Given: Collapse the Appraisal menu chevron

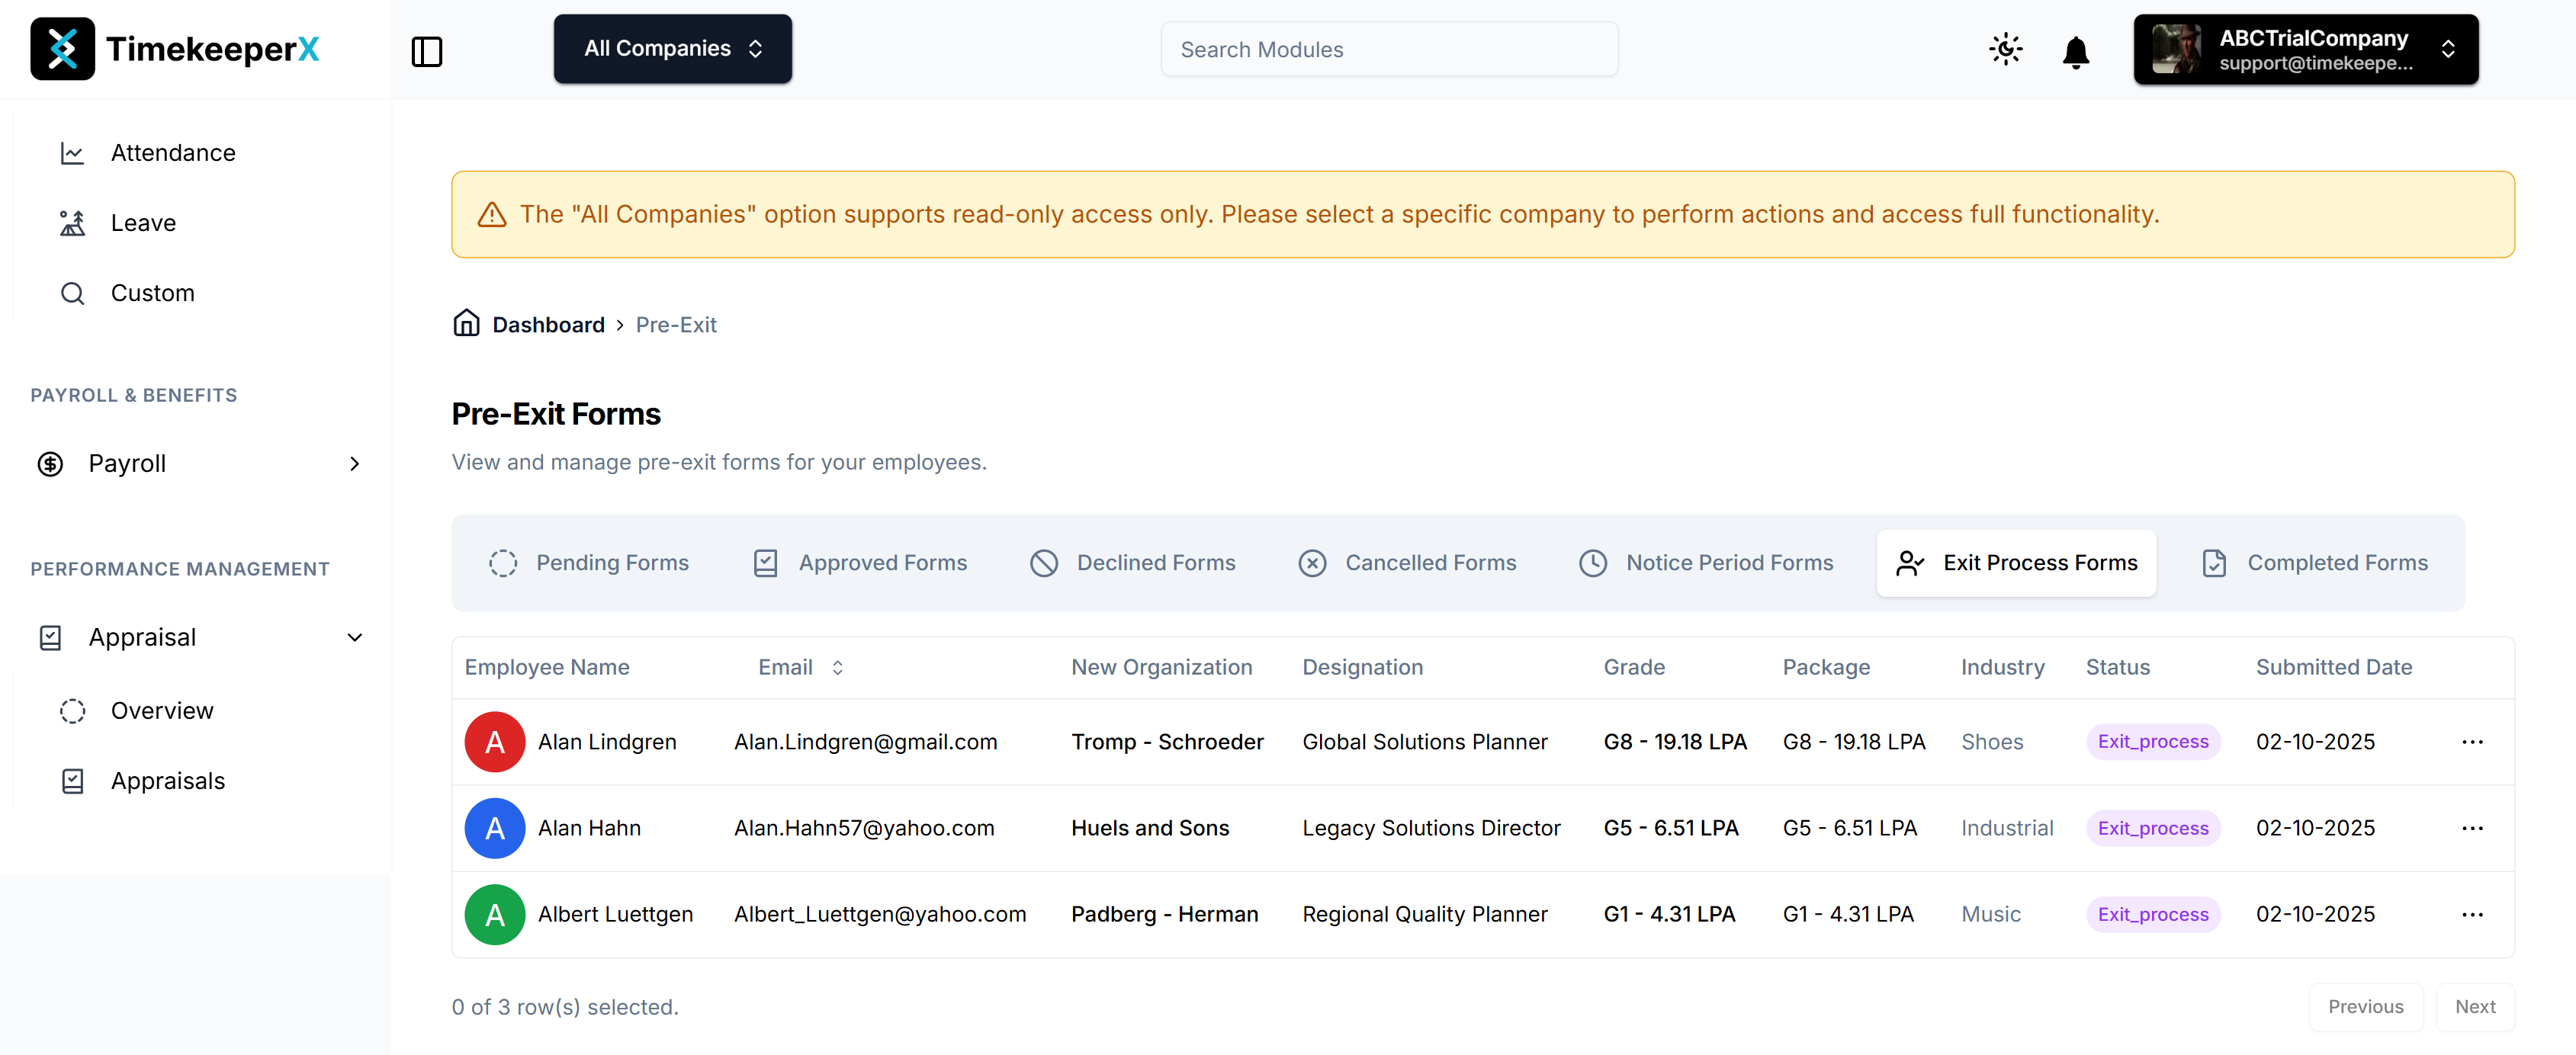Looking at the screenshot, I should 354,638.
